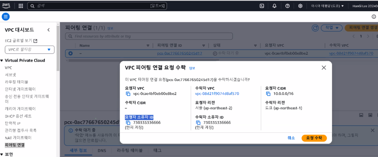Open 관리형 접두사 목록 in the sidebar
The width and height of the screenshot is (378, 157).
coord(21,130)
